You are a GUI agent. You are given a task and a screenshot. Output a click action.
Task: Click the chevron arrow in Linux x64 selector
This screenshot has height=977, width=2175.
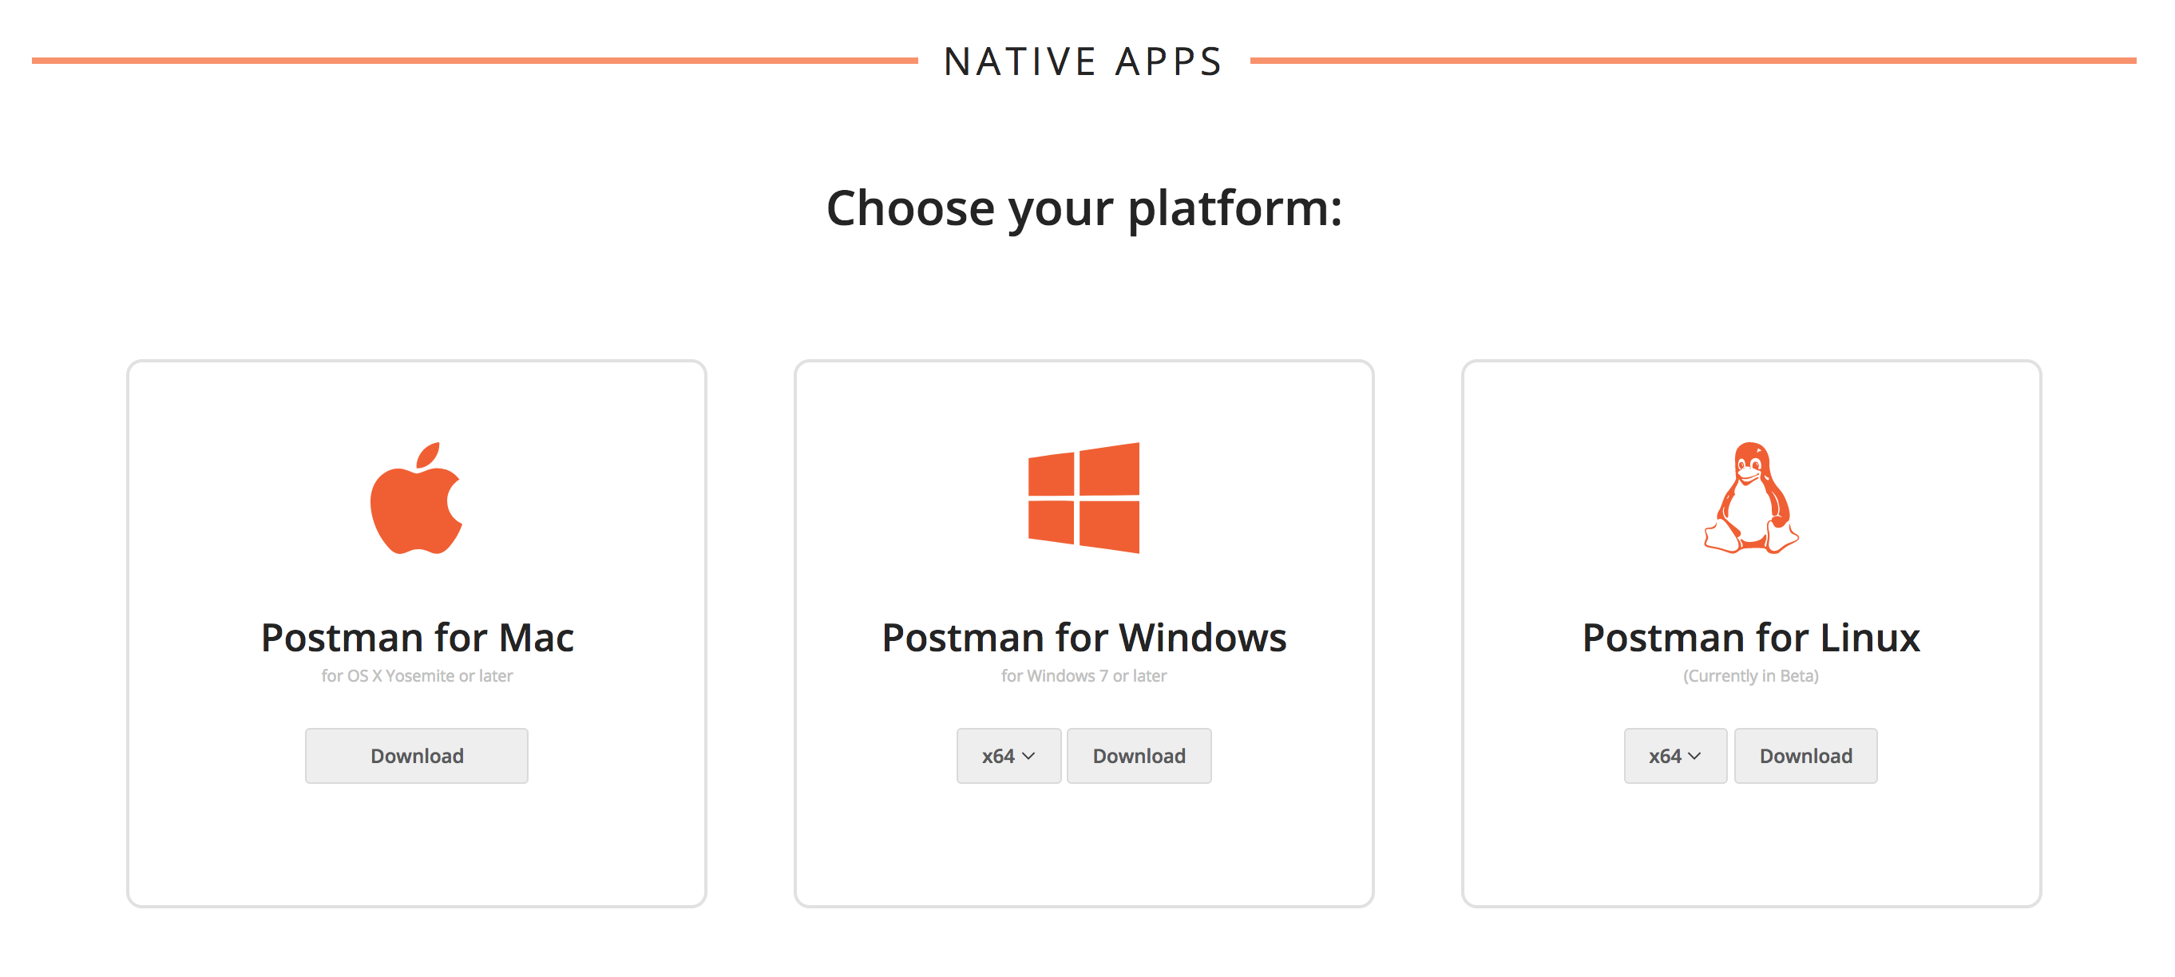pyautogui.click(x=1694, y=756)
